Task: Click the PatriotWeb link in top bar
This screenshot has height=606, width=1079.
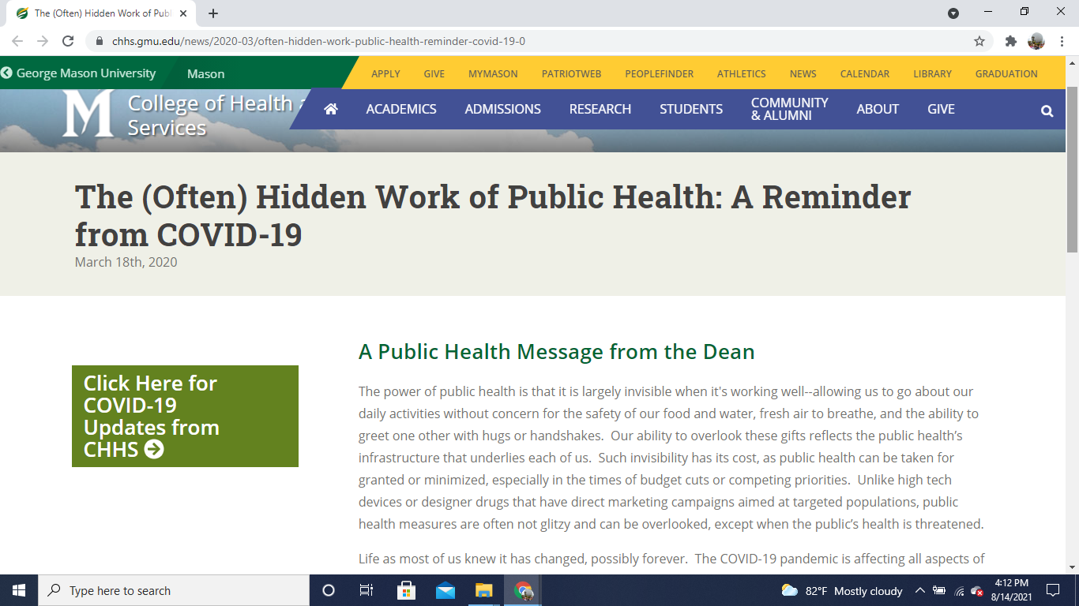Action: tap(571, 73)
